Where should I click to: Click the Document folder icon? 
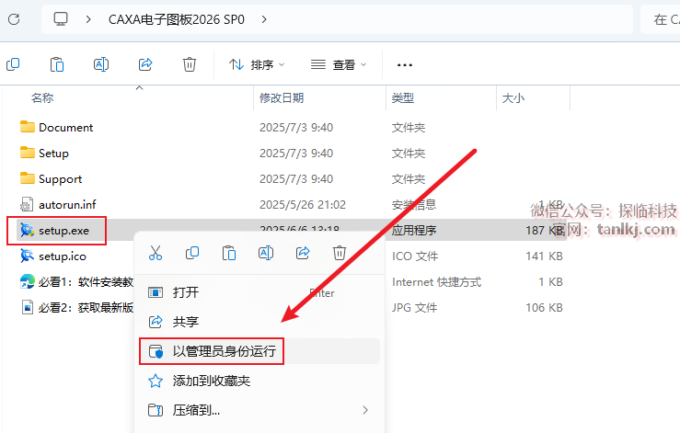[x=28, y=127]
